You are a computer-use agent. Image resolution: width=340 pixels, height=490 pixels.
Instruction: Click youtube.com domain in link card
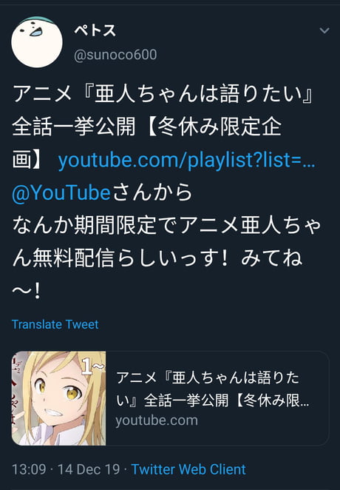pos(157,420)
